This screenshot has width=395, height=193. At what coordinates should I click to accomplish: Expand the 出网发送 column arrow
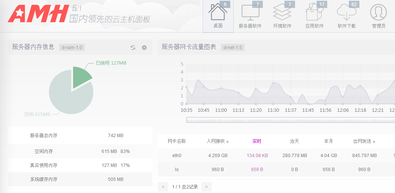click(374, 142)
